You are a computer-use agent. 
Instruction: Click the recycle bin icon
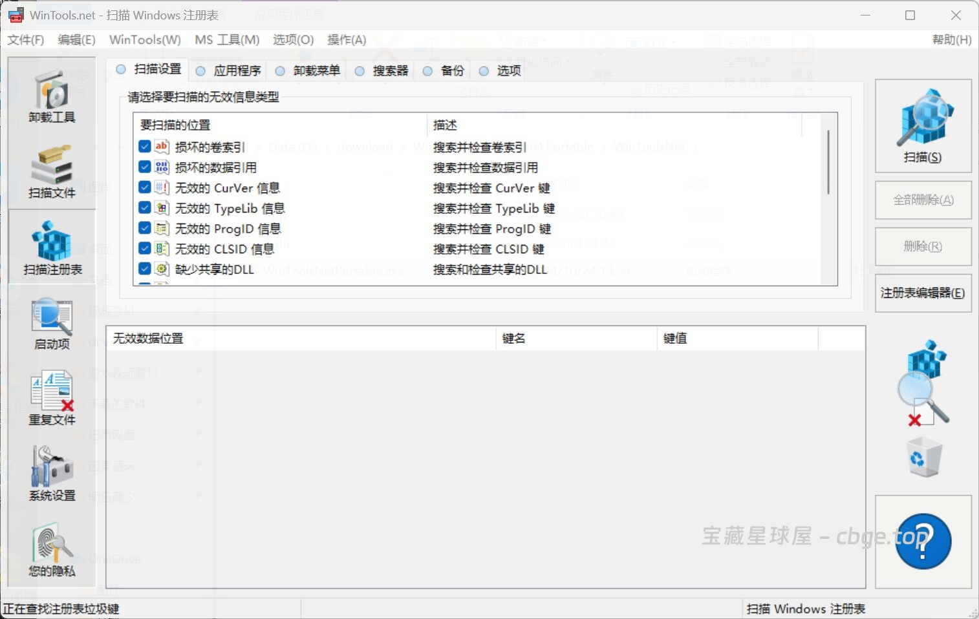[x=924, y=457]
